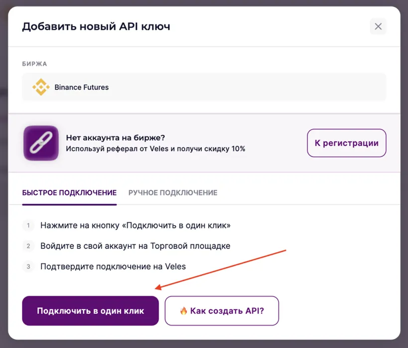
Task: Click the X icon to close the dialog
Action: [378, 26]
